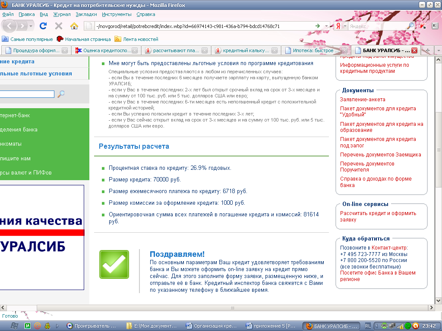Open Пакет документов для кредита "Удобный"
The width and height of the screenshot is (442, 331).
click(x=378, y=112)
